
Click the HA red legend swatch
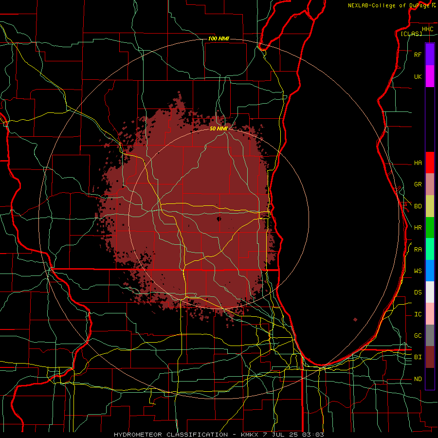[x=430, y=163]
